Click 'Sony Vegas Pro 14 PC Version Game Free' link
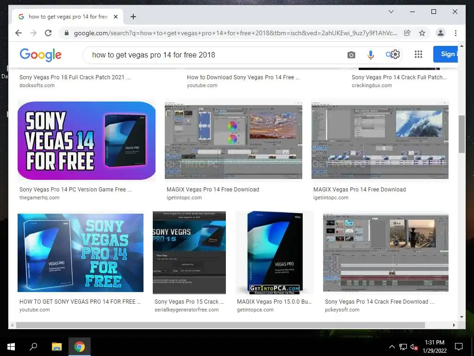This screenshot has height=356, width=474. click(x=75, y=190)
